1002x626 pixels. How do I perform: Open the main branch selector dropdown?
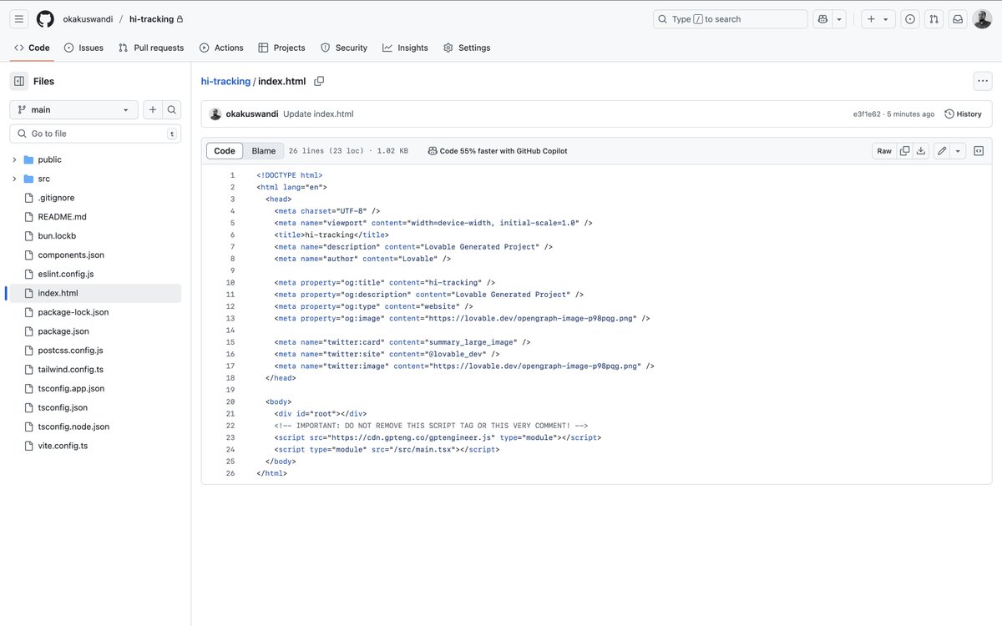(74, 109)
